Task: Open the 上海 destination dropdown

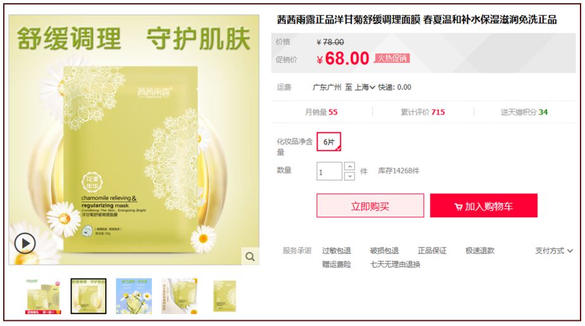Action: (365, 87)
